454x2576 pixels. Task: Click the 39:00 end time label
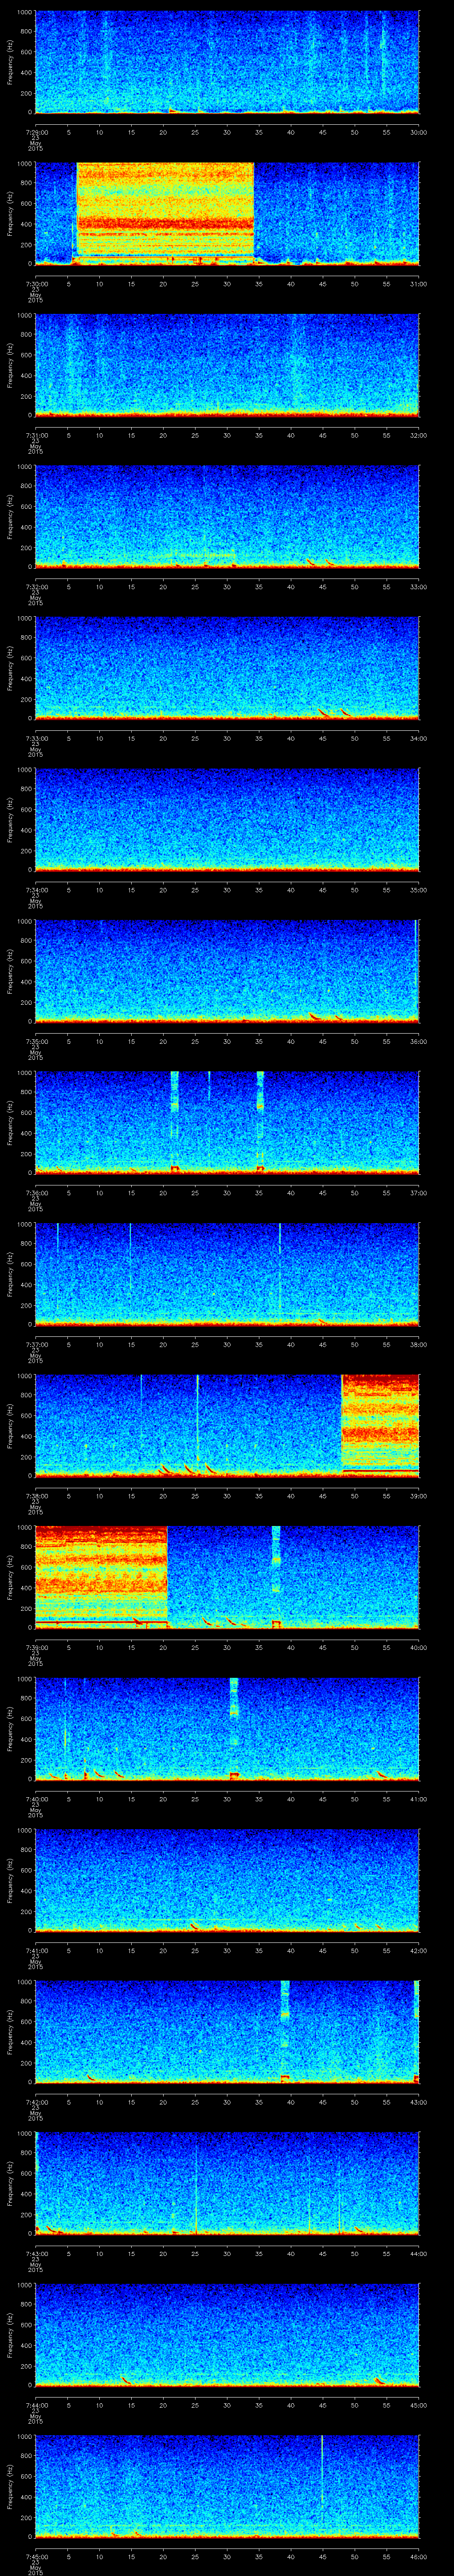[x=419, y=1496]
